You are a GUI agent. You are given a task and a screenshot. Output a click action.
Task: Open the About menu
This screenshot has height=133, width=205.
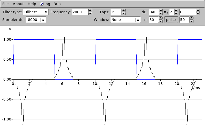(x=18, y=4)
